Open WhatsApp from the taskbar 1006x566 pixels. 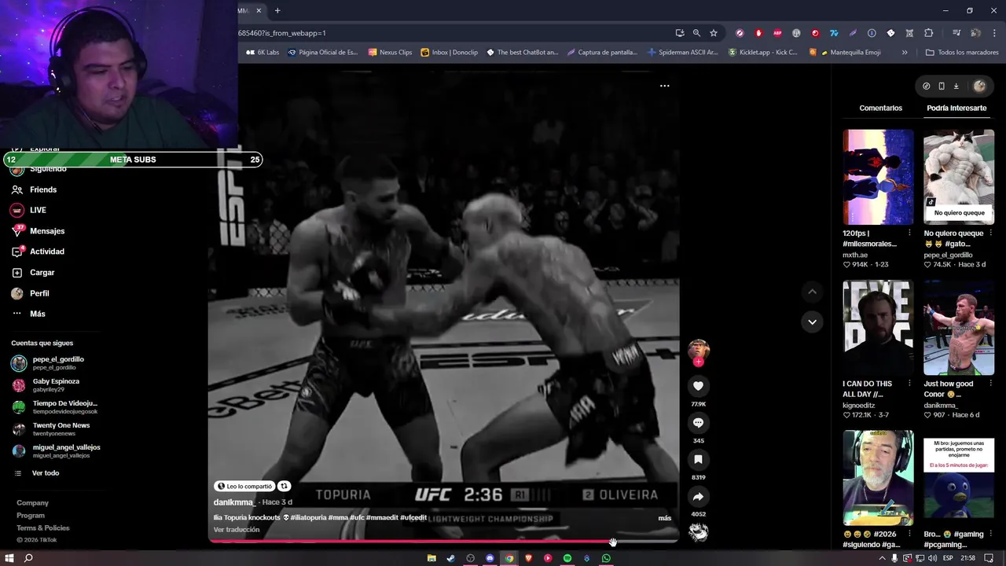pos(606,558)
